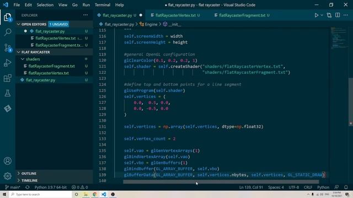Viewport: 353px width, 198px height.
Task: Open the errors and warnings indicator
Action: coord(79,187)
